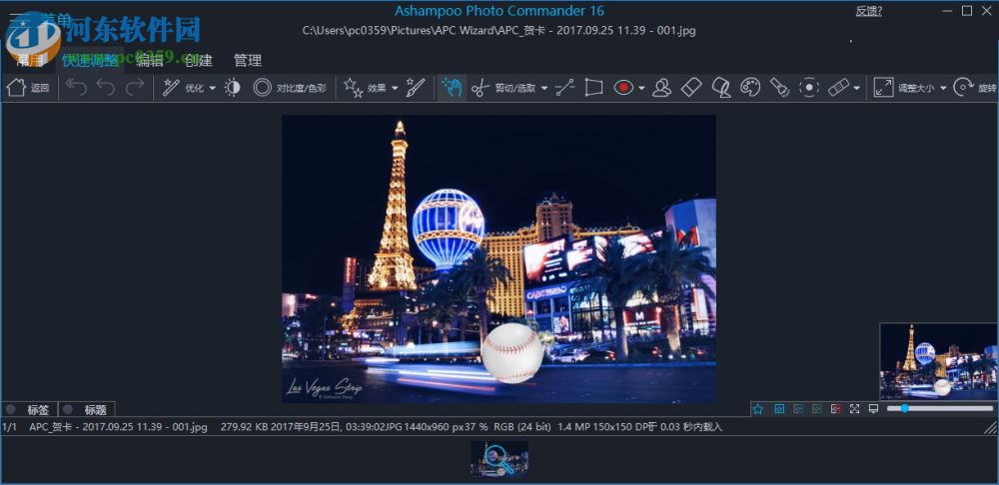Click the 旋转 rotate icon
999x485 pixels.
click(x=963, y=88)
